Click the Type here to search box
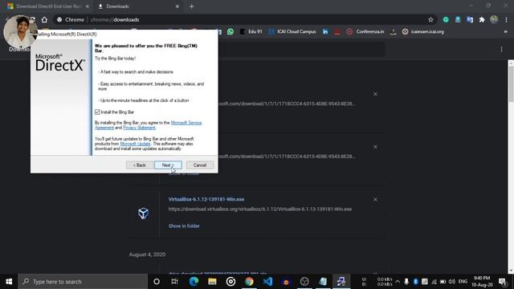The image size is (514, 289). [83, 282]
